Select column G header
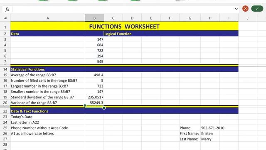266x150 pixels. pyautogui.click(x=190, y=18)
